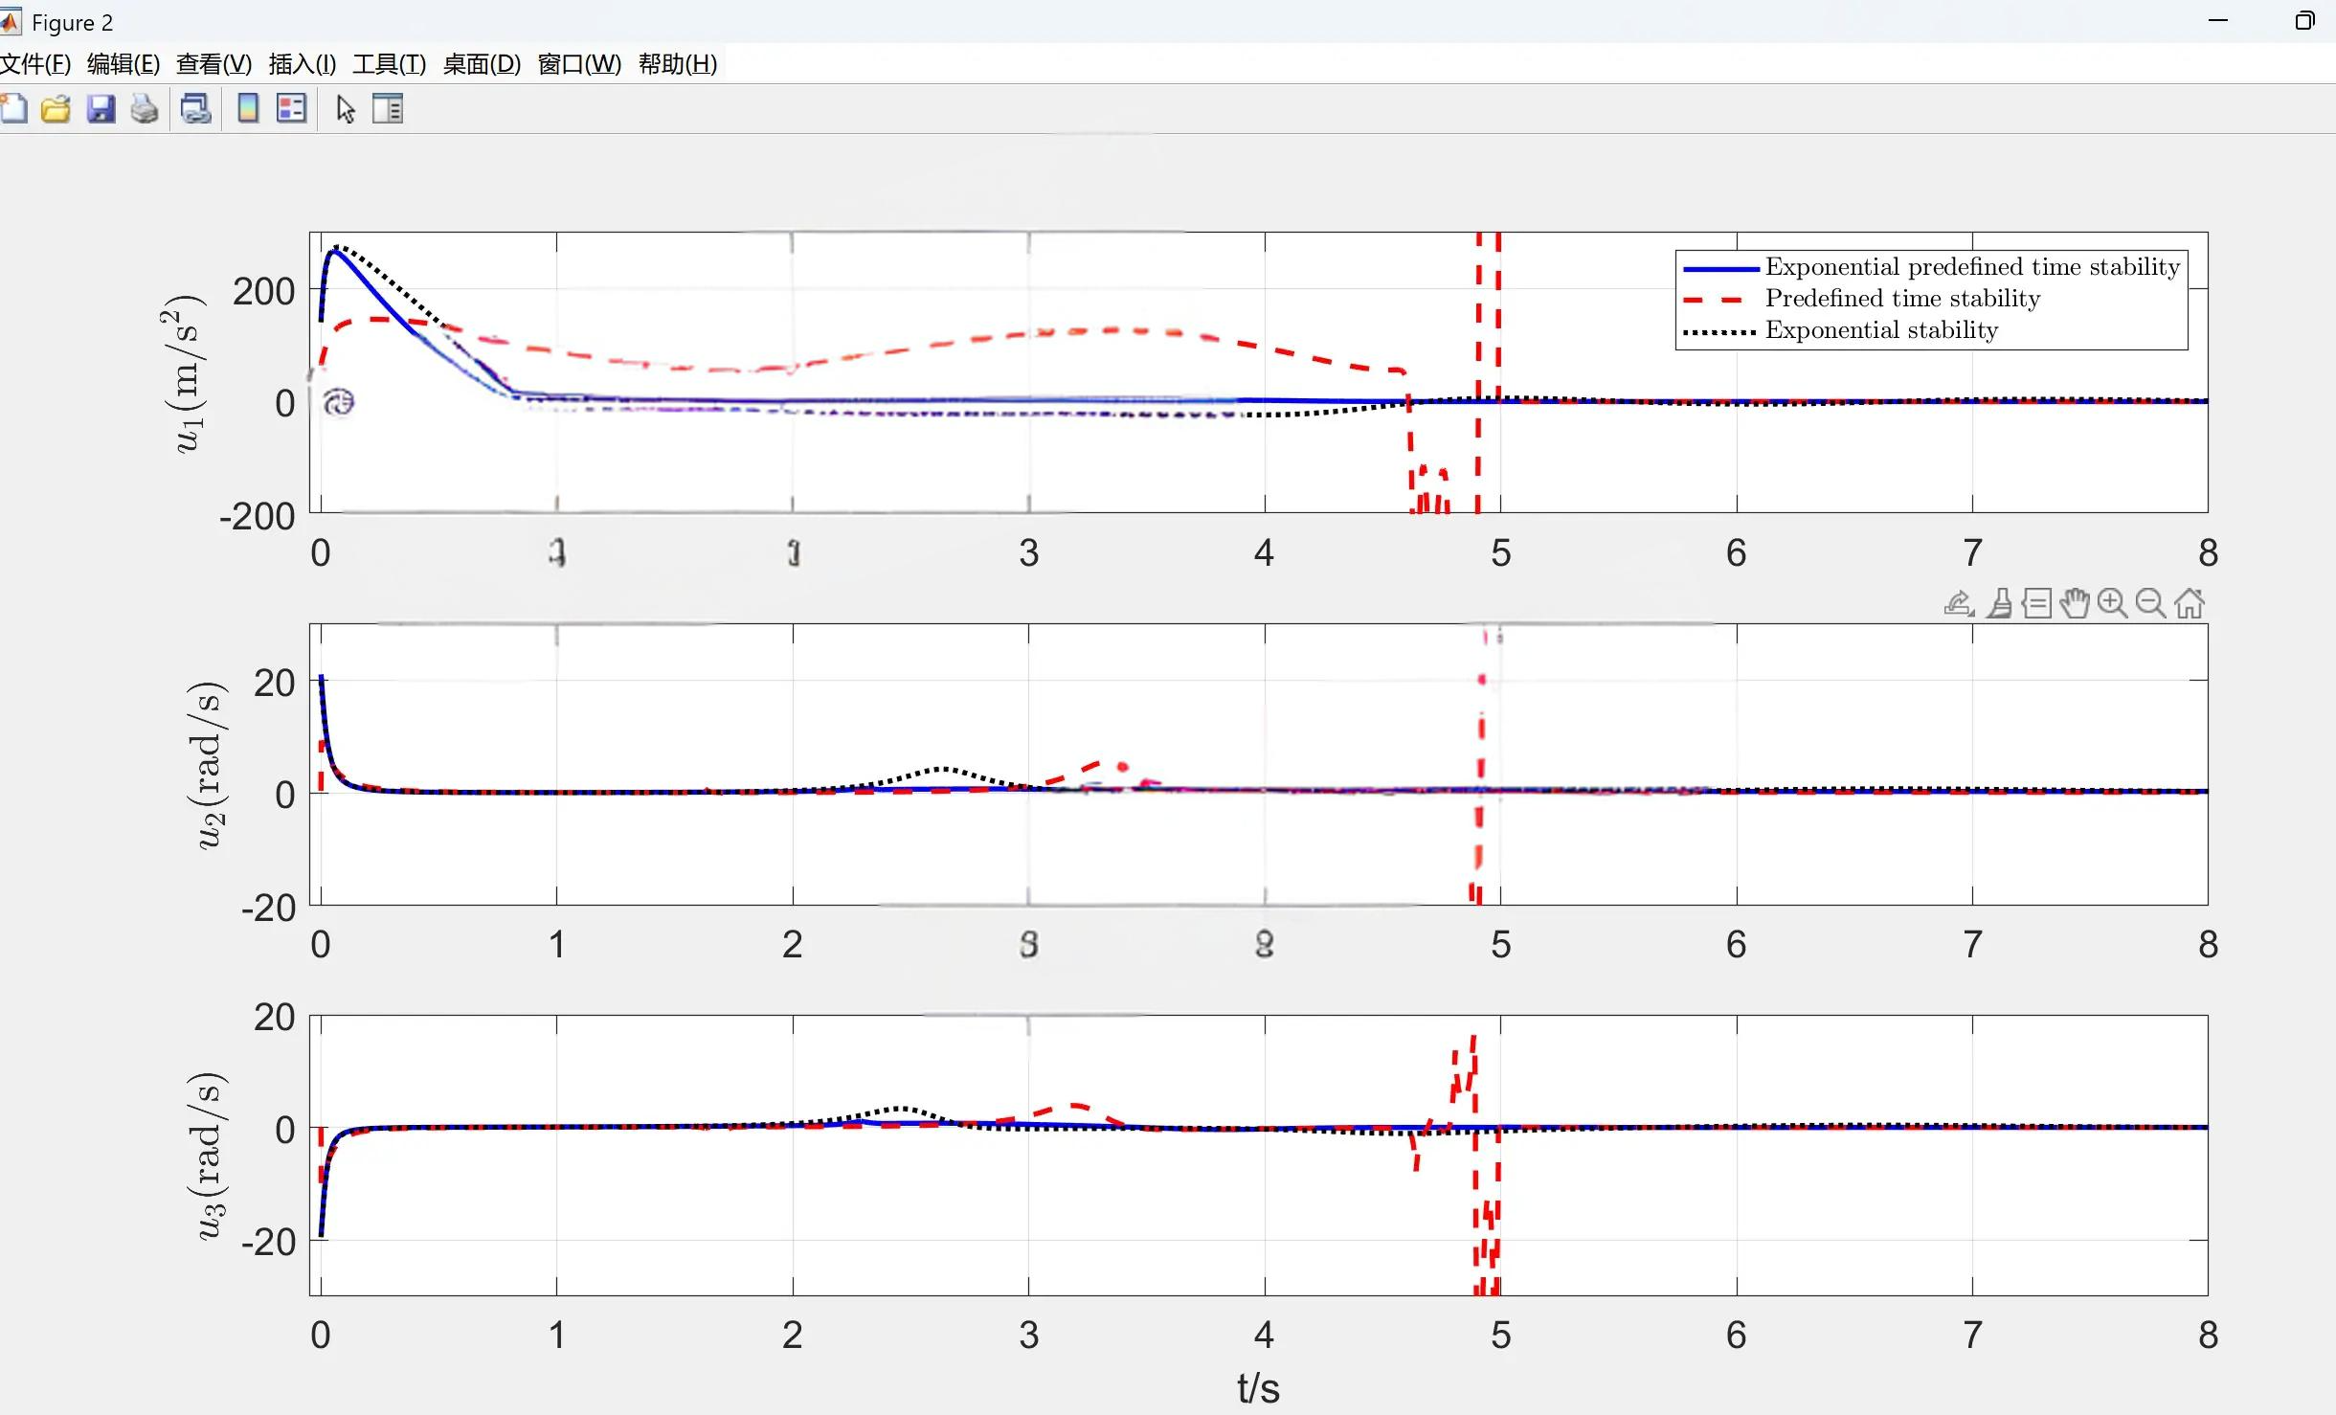Activate the Zoom Out magnifier

pyautogui.click(x=2150, y=604)
